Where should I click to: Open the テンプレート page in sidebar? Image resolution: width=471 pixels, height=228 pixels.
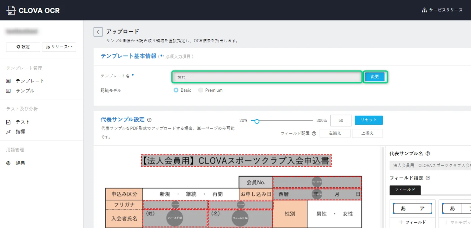[30, 81]
